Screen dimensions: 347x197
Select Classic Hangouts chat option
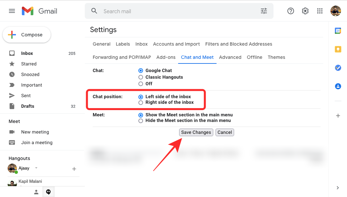tap(141, 77)
